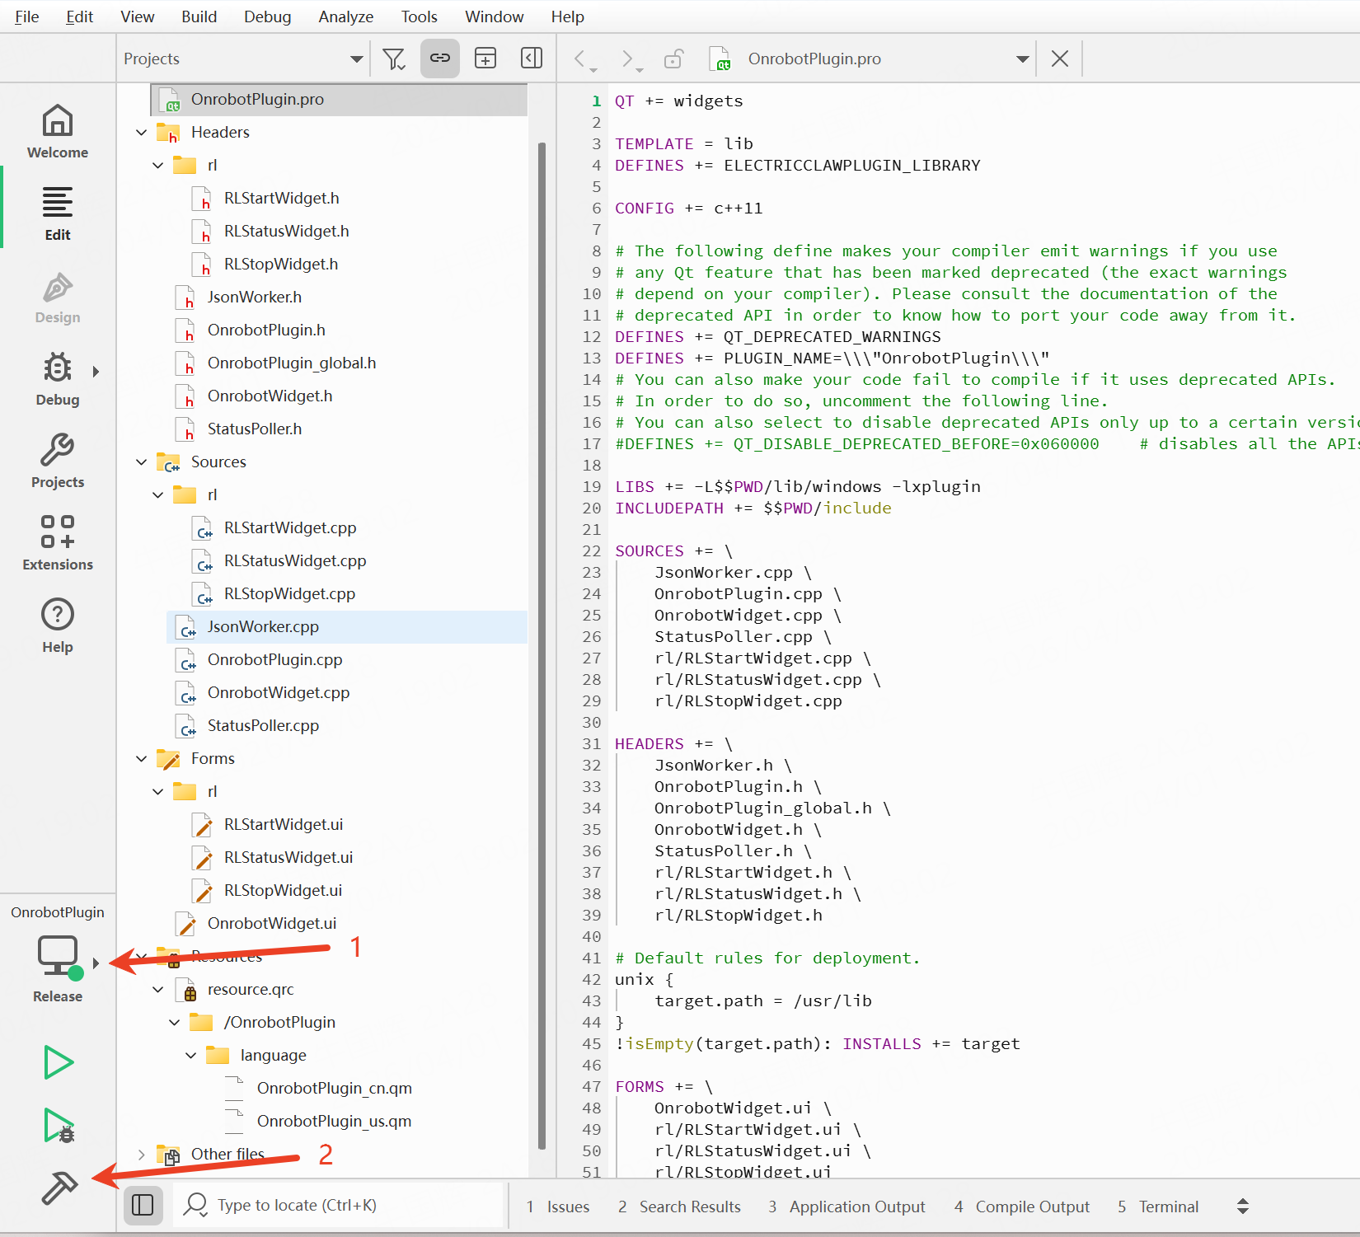This screenshot has height=1237, width=1360.
Task: Select OnrobotPlugin_us.qm translation file
Action: pos(334,1121)
